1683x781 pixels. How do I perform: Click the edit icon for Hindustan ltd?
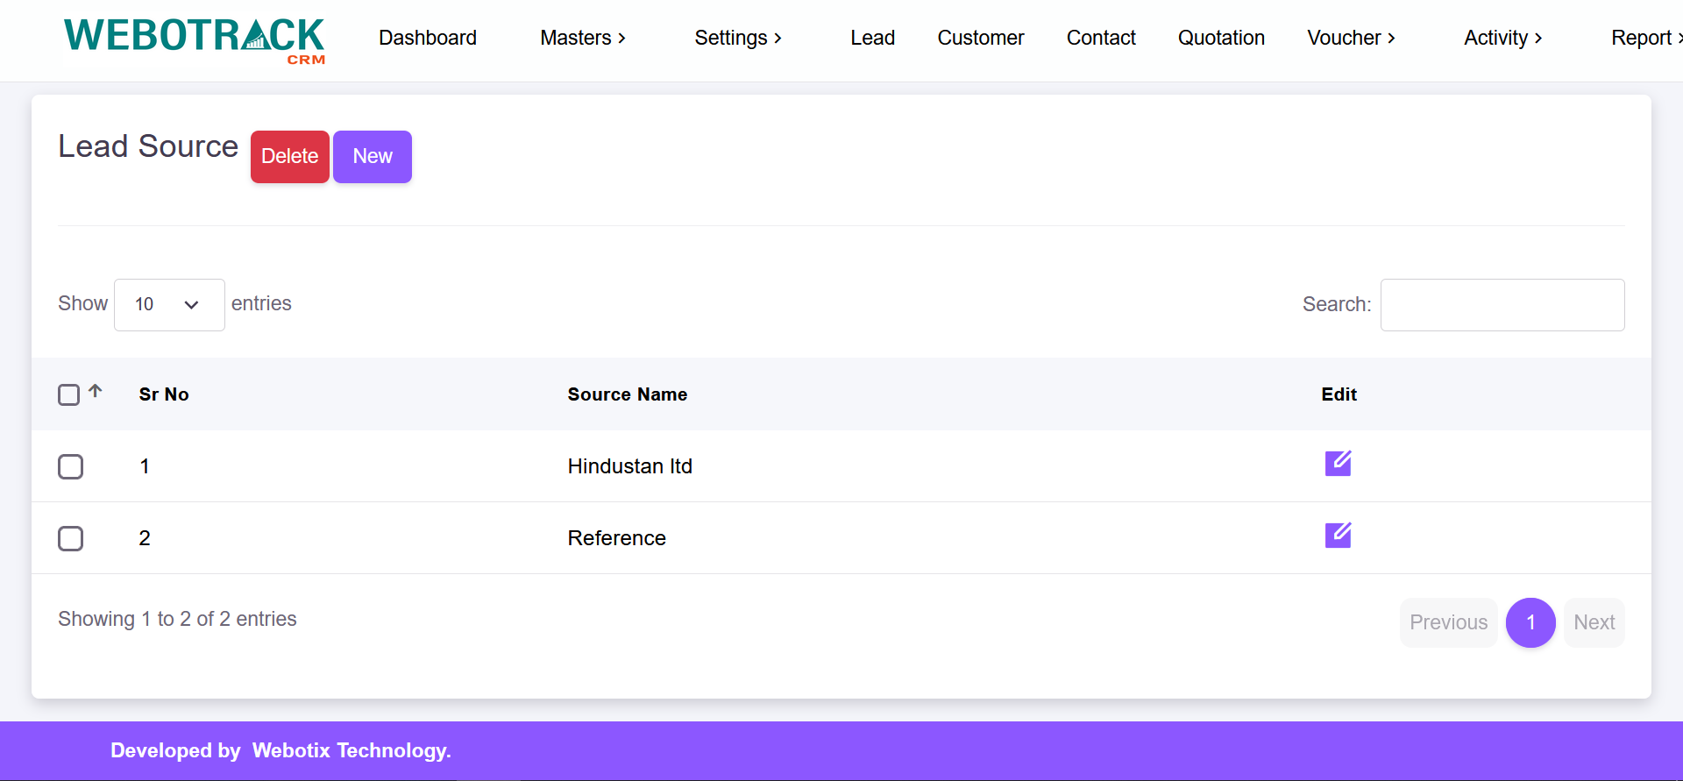[x=1338, y=463]
